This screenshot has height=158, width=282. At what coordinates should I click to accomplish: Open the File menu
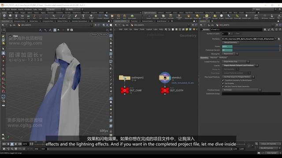pyautogui.click(x=4, y=9)
